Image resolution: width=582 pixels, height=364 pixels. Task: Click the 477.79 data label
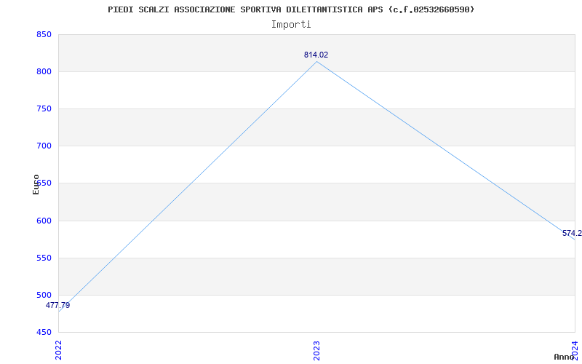click(57, 305)
